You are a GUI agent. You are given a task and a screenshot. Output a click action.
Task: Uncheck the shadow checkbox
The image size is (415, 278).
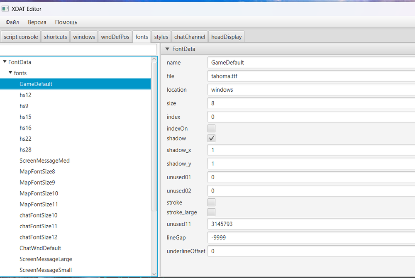(212, 138)
